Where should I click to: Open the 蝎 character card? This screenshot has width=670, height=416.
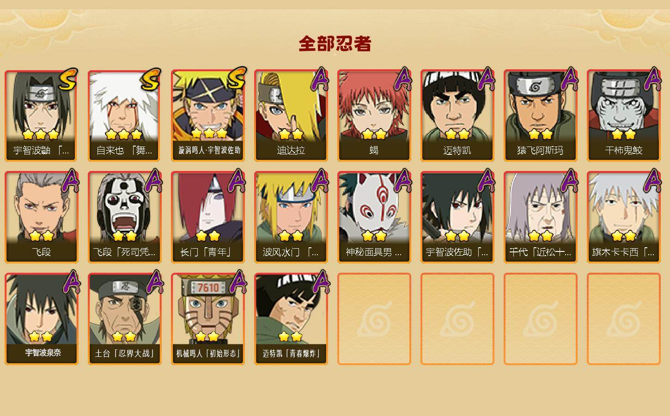click(374, 116)
